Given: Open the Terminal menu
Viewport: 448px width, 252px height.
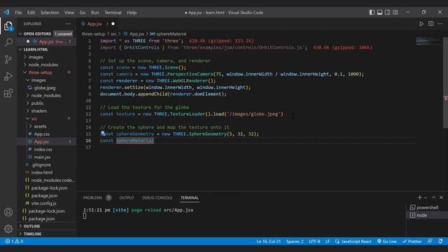Looking at the screenshot, I should tap(113, 13).
